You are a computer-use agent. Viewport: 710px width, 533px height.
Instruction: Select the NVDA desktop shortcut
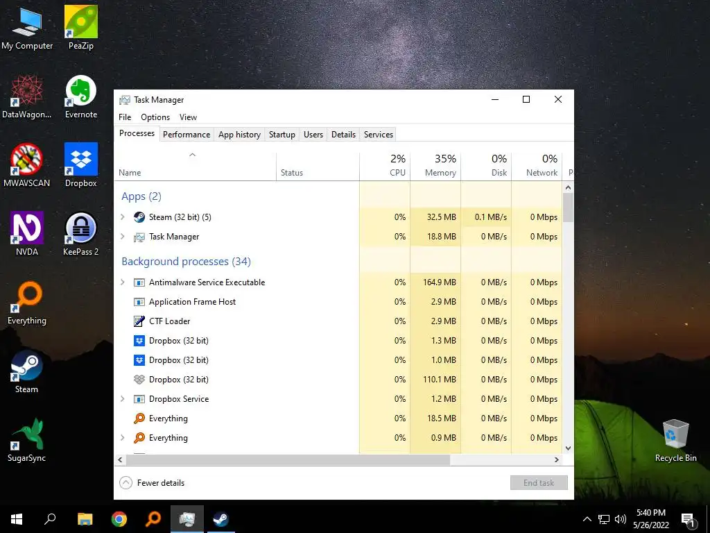[x=27, y=234]
